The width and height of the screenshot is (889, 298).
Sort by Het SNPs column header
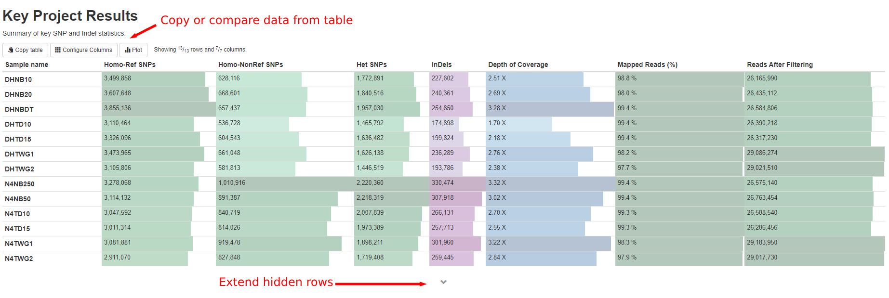point(372,65)
